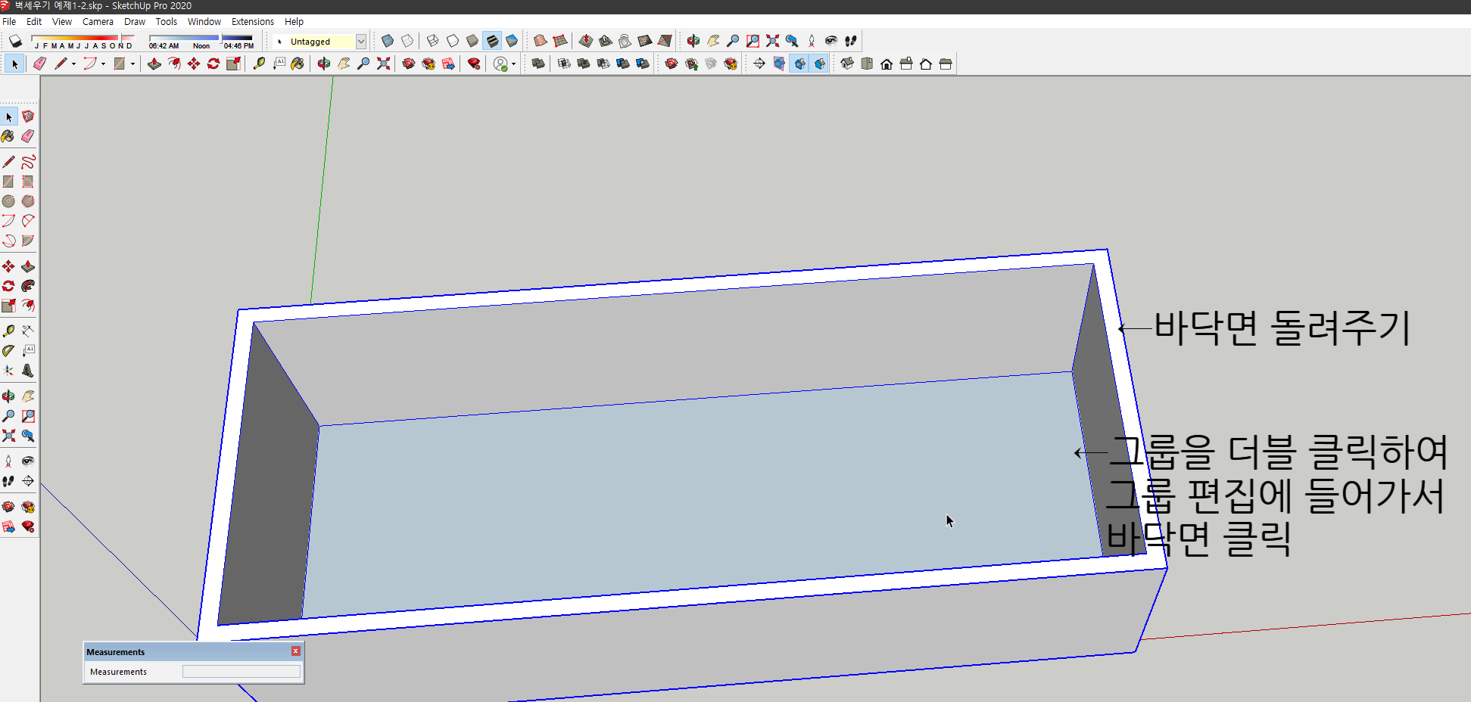Open the Line tool dropdown arrow

73,64
